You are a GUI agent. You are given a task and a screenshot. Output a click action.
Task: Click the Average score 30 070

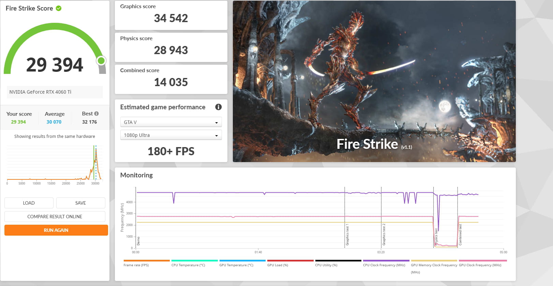pos(54,122)
